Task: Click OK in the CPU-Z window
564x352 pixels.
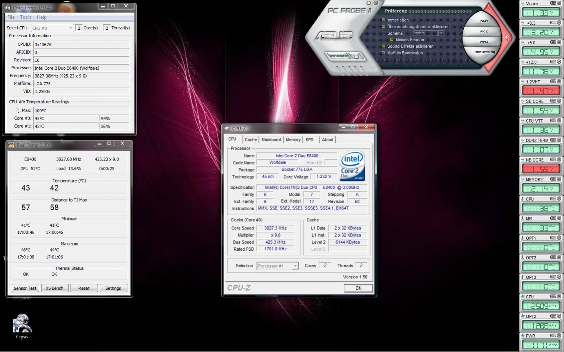Action: pyautogui.click(x=358, y=288)
